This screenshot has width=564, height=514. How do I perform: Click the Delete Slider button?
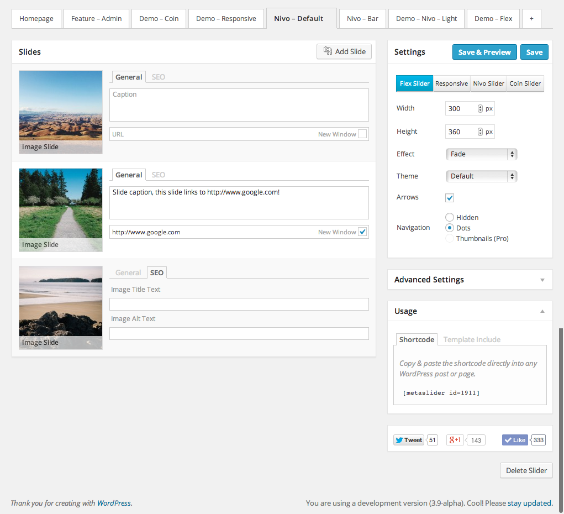click(526, 470)
